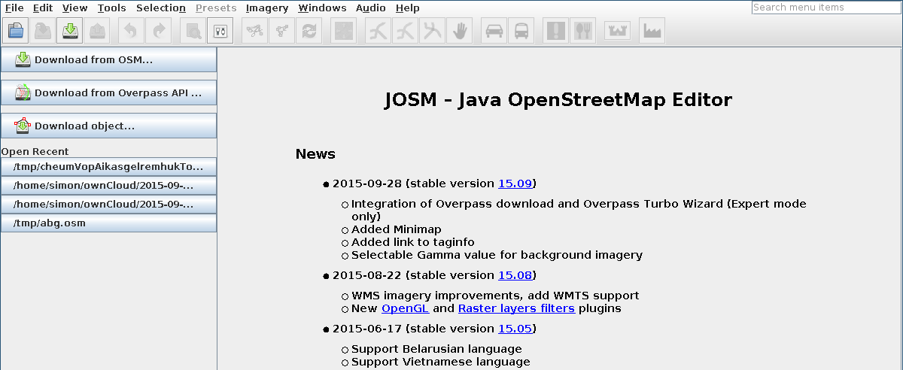The width and height of the screenshot is (903, 370).
Task: Open the Imagery menu
Action: tap(267, 8)
